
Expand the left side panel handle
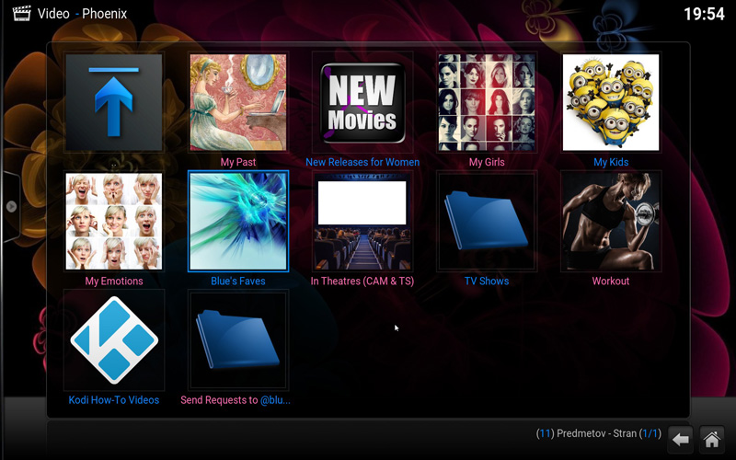coord(10,207)
